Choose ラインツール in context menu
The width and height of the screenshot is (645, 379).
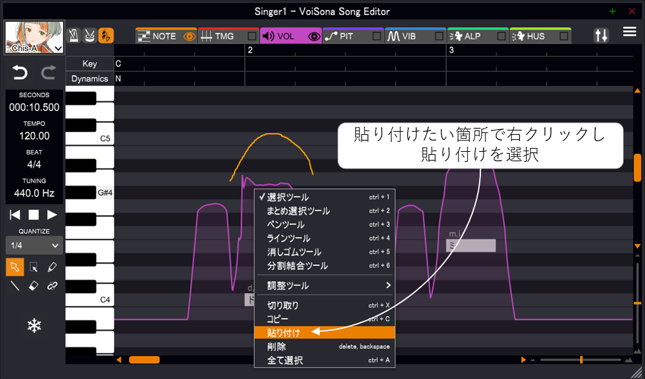(x=324, y=238)
